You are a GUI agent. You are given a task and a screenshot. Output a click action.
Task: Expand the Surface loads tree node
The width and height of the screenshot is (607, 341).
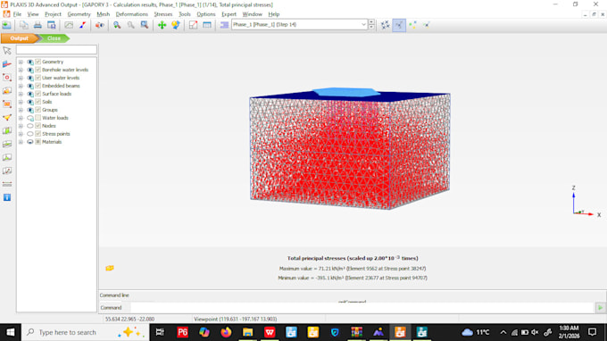tap(21, 94)
